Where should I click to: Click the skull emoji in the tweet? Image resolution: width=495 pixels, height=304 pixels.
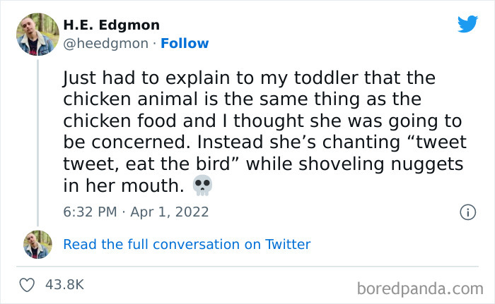(202, 186)
